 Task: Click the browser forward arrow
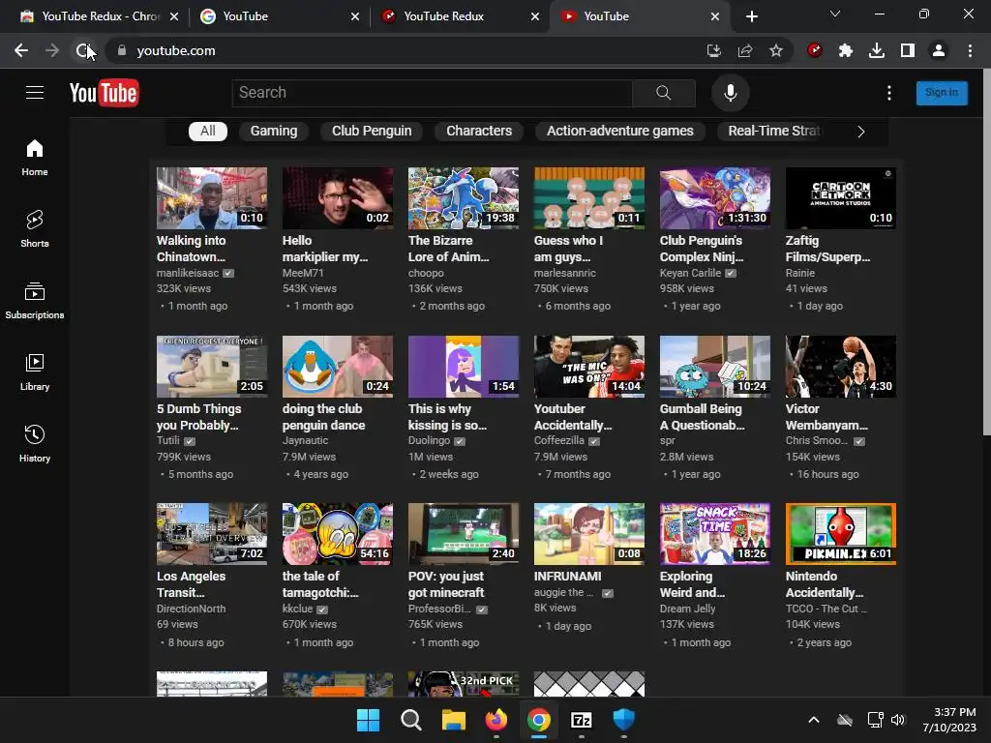52,50
